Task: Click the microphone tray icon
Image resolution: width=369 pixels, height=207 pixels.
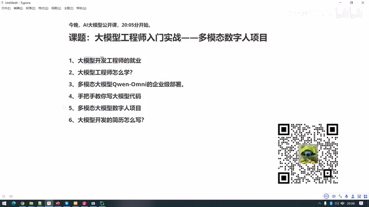Action: pyautogui.click(x=325, y=203)
